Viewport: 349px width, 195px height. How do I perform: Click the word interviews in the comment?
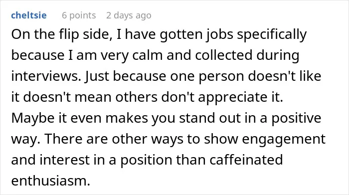pyautogui.click(x=46, y=76)
